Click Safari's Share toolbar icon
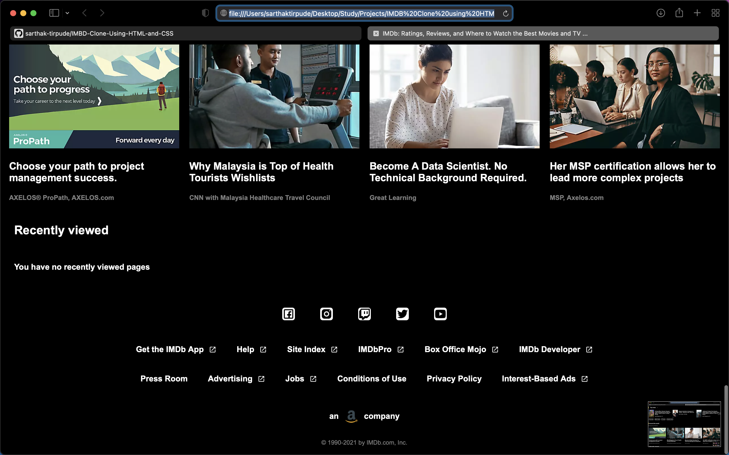729x455 pixels. 679,13
